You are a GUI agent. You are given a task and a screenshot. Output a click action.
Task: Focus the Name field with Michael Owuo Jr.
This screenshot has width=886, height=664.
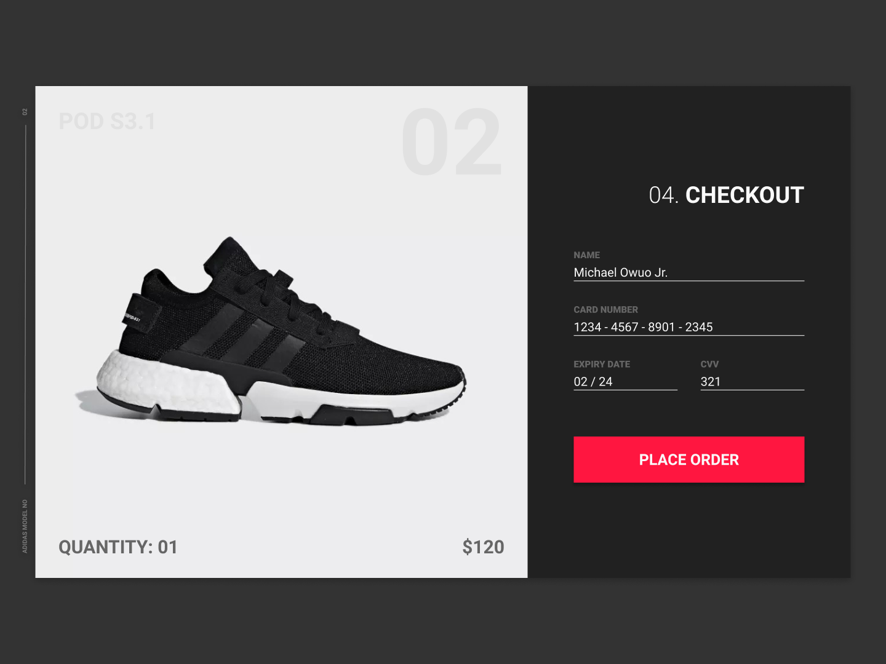[x=688, y=272]
